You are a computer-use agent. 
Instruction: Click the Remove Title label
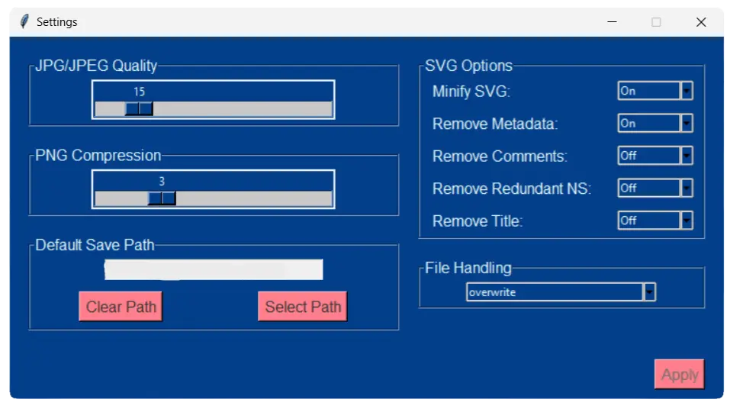click(x=478, y=221)
